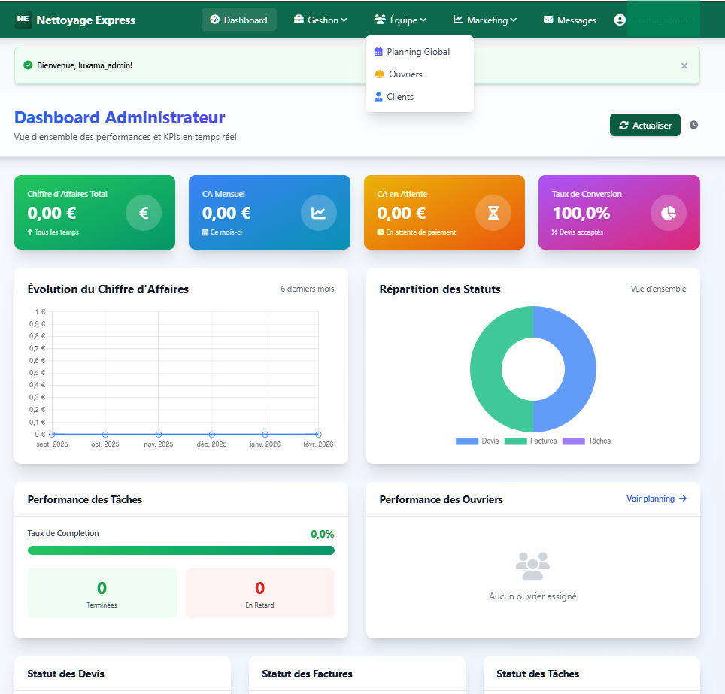Click the hard hat icon next to Ouvriers
This screenshot has height=694, width=725.
pyautogui.click(x=379, y=74)
